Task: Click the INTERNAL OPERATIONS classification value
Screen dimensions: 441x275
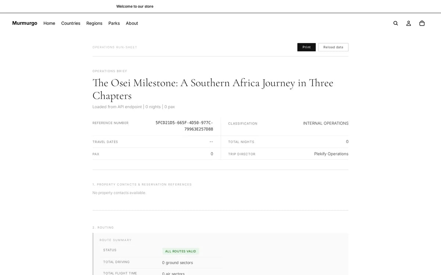Action: [x=326, y=123]
